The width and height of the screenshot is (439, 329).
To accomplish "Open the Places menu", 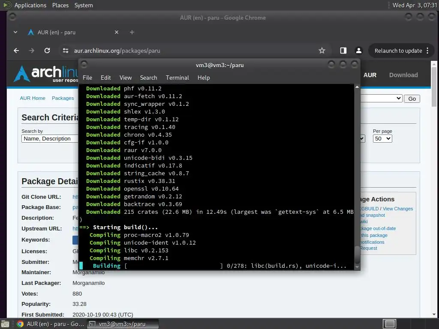I will coord(60,5).
